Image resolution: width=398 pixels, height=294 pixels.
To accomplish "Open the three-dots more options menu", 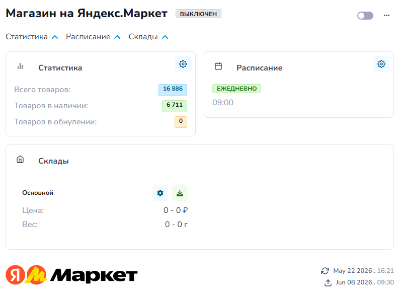I will (386, 16).
